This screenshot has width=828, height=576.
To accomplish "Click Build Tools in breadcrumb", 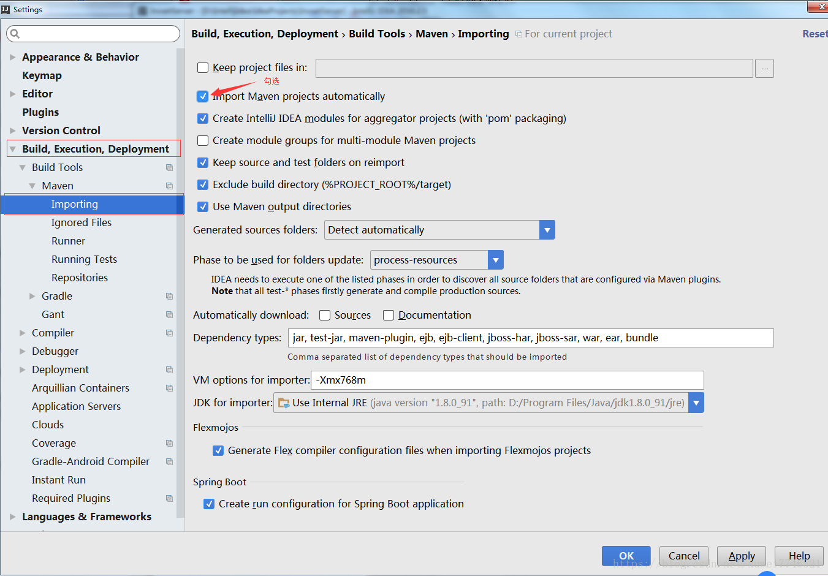I will pos(377,34).
